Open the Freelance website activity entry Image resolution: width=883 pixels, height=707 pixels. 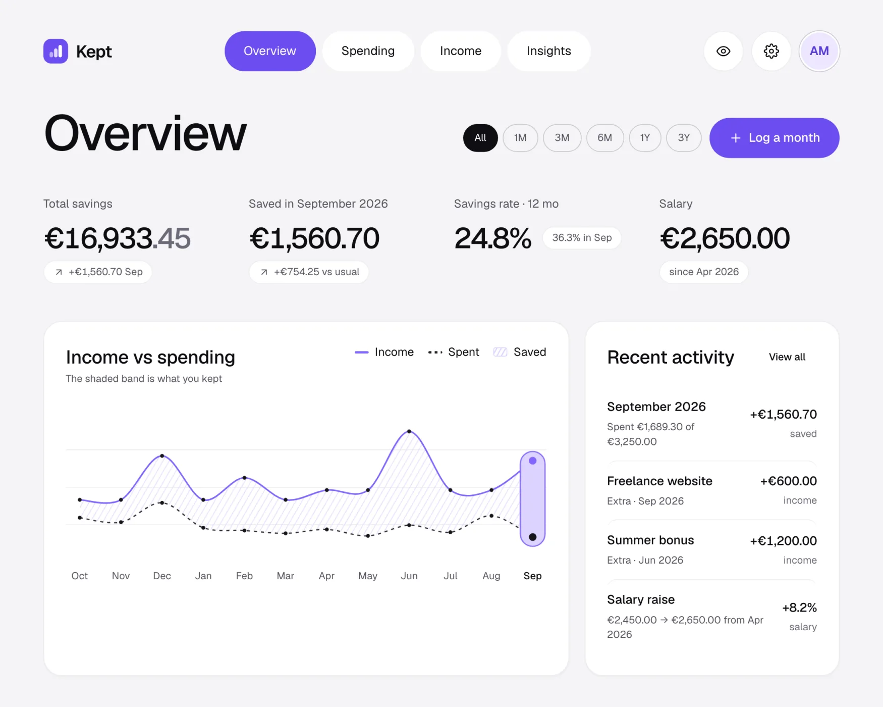coord(711,490)
